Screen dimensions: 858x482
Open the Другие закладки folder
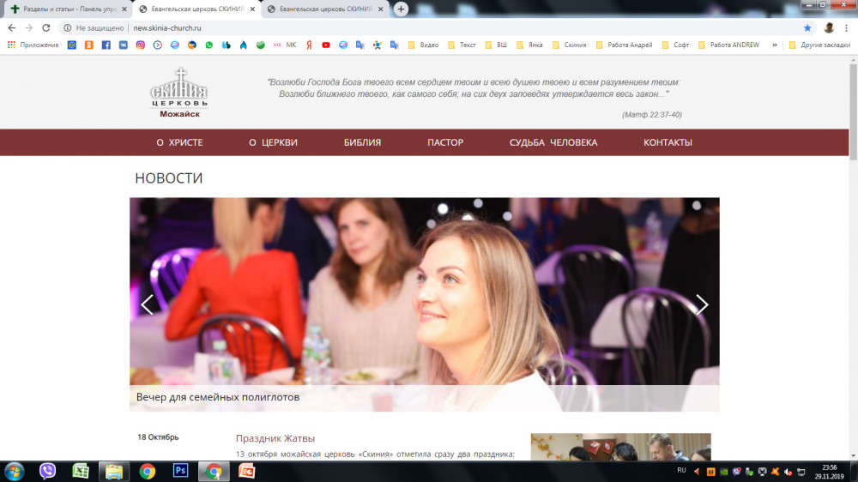(819, 45)
